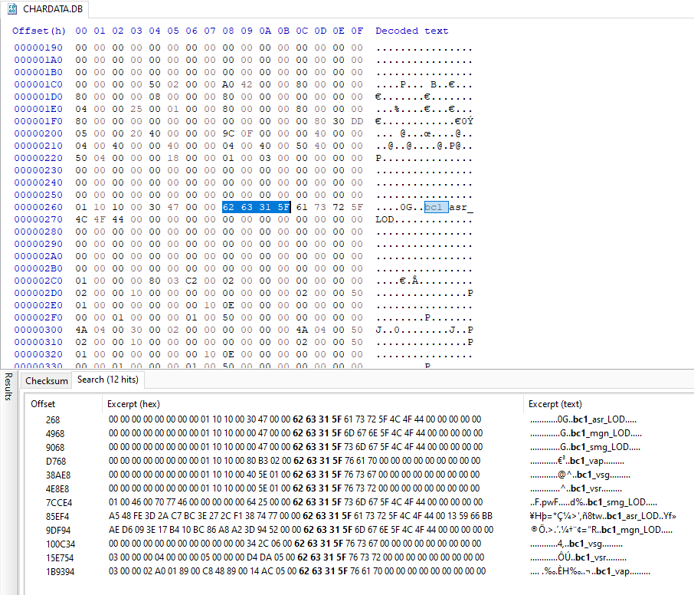
Task: Jump to the search hit at offset 4968
Action: (55, 433)
